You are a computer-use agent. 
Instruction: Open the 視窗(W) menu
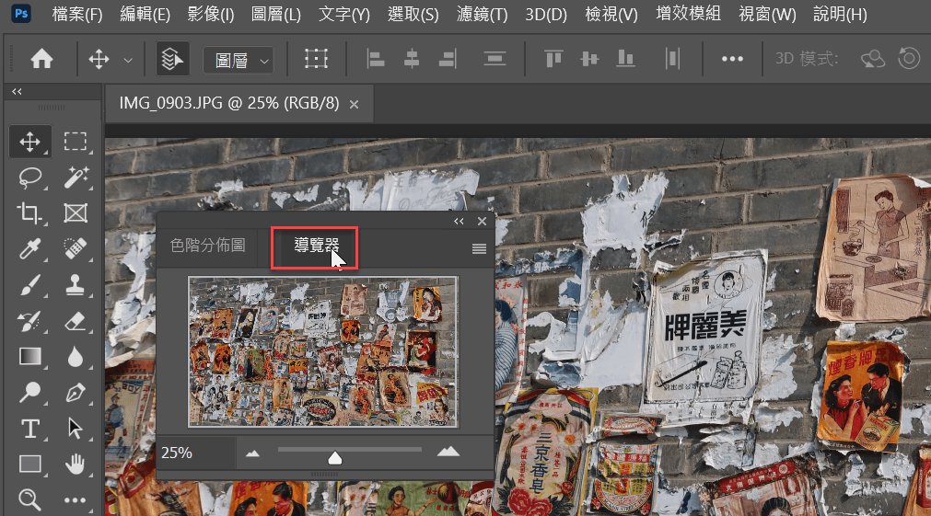coord(767,14)
